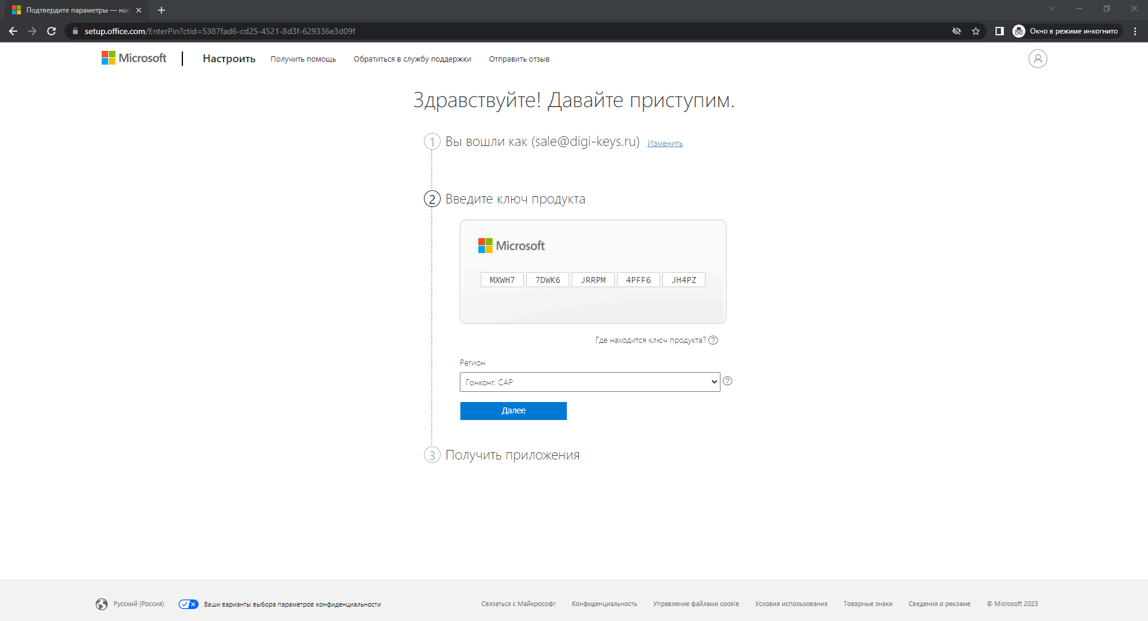The image size is (1148, 621).
Task: Click the Изменить link next to email
Action: 665,144
